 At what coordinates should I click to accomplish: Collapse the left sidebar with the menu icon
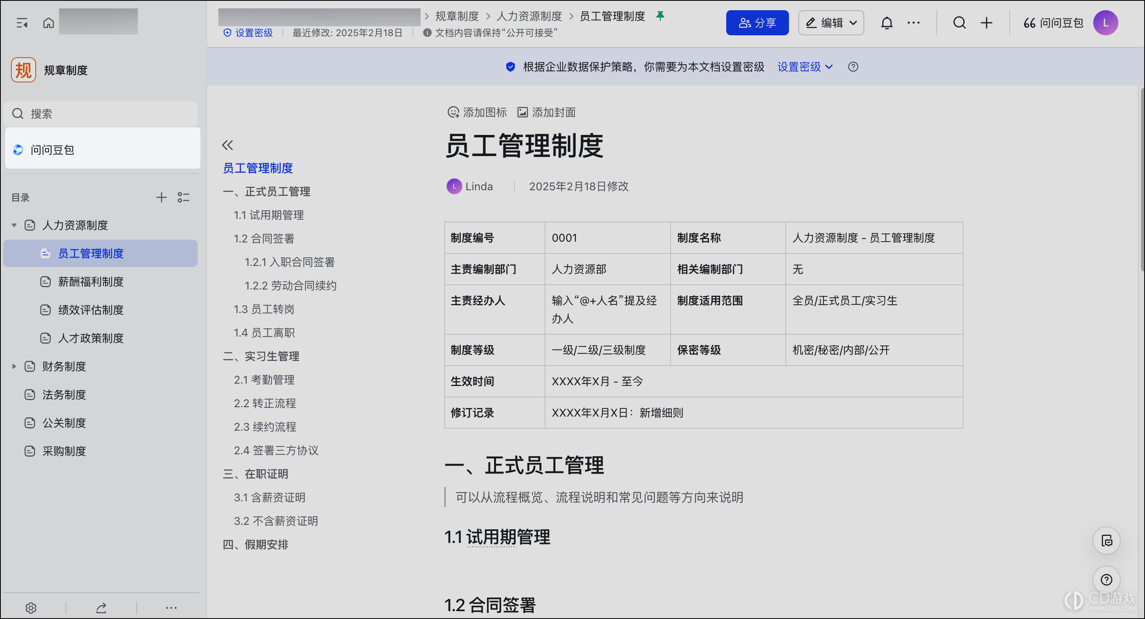point(22,23)
